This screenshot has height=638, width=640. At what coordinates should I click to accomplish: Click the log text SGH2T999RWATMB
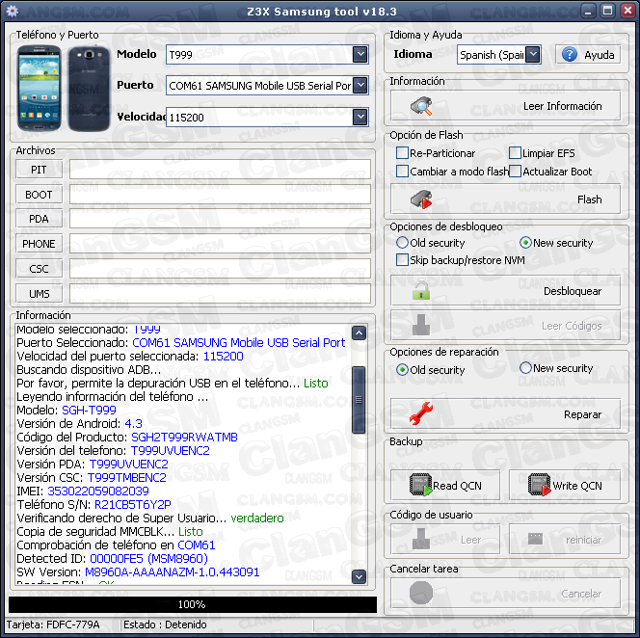pos(184,438)
